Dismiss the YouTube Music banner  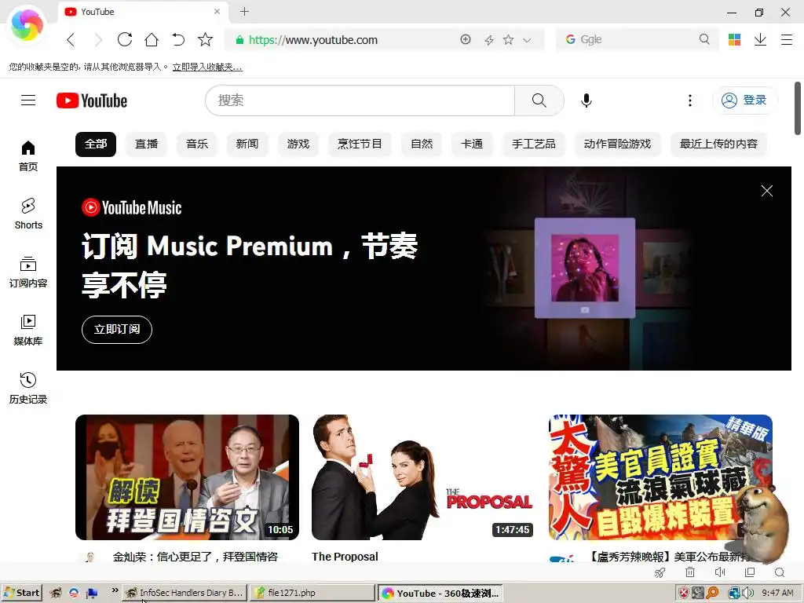tap(766, 192)
